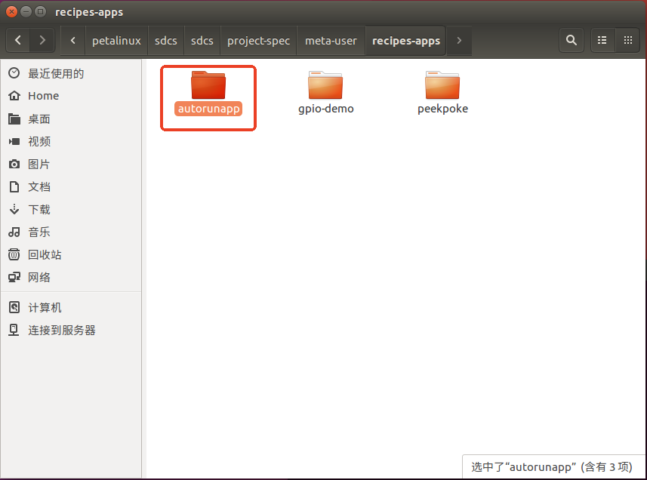The width and height of the screenshot is (647, 480).
Task: Open the petalinux path segment
Action: tap(116, 41)
